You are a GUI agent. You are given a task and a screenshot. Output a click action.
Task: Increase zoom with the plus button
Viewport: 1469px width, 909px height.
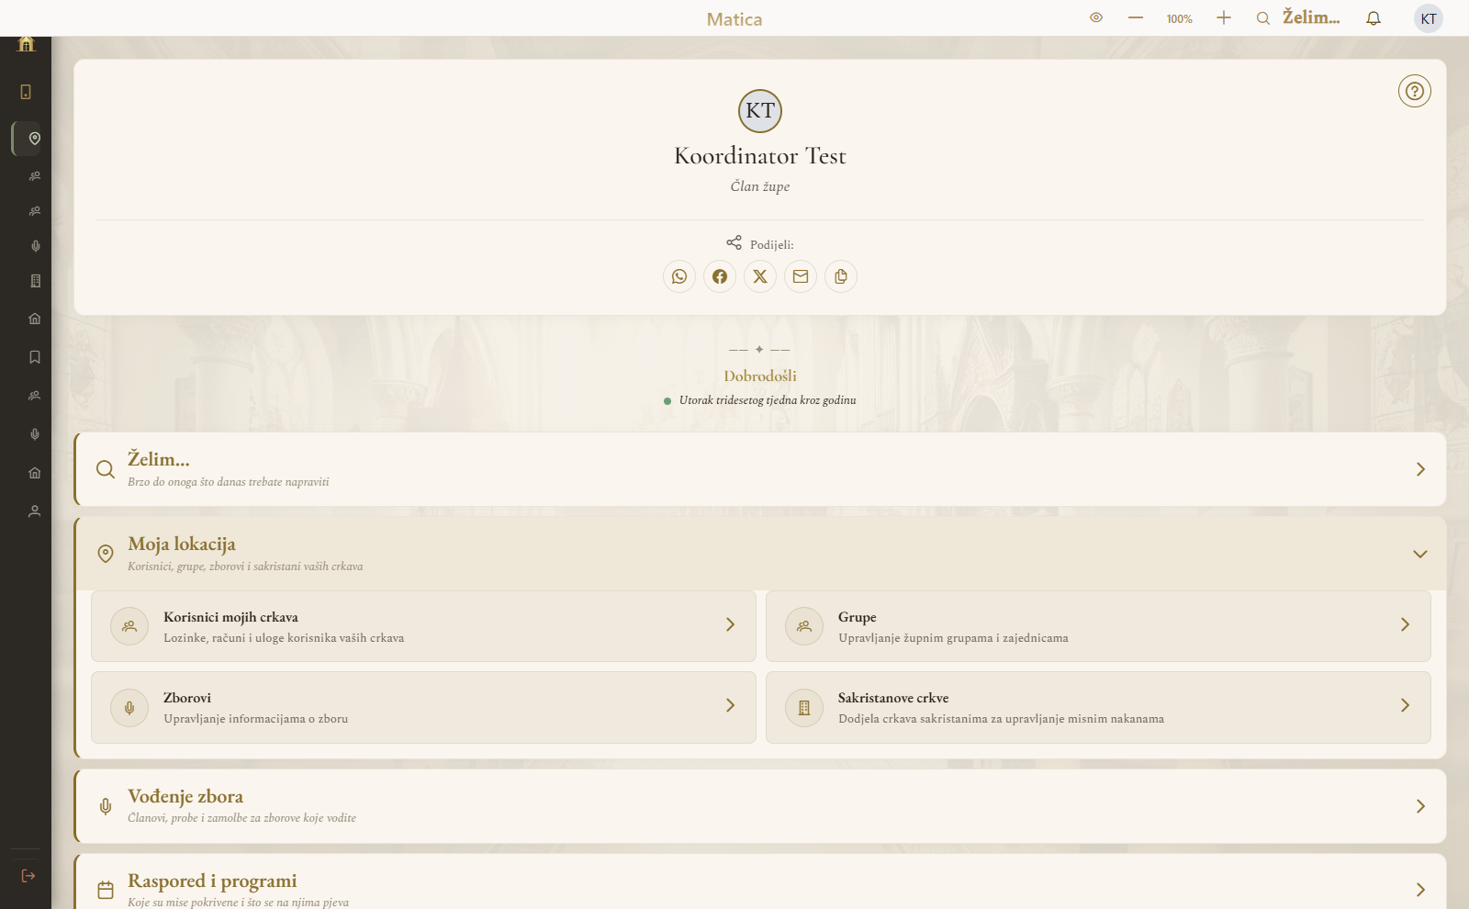(1224, 17)
